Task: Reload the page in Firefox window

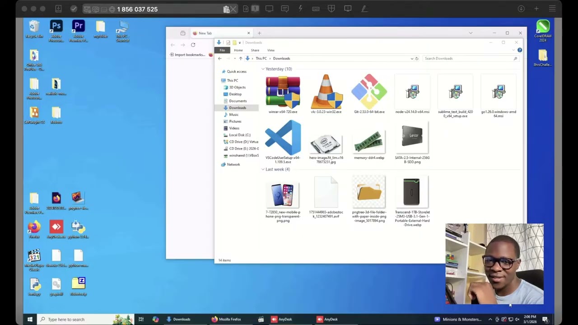Action: [193, 45]
